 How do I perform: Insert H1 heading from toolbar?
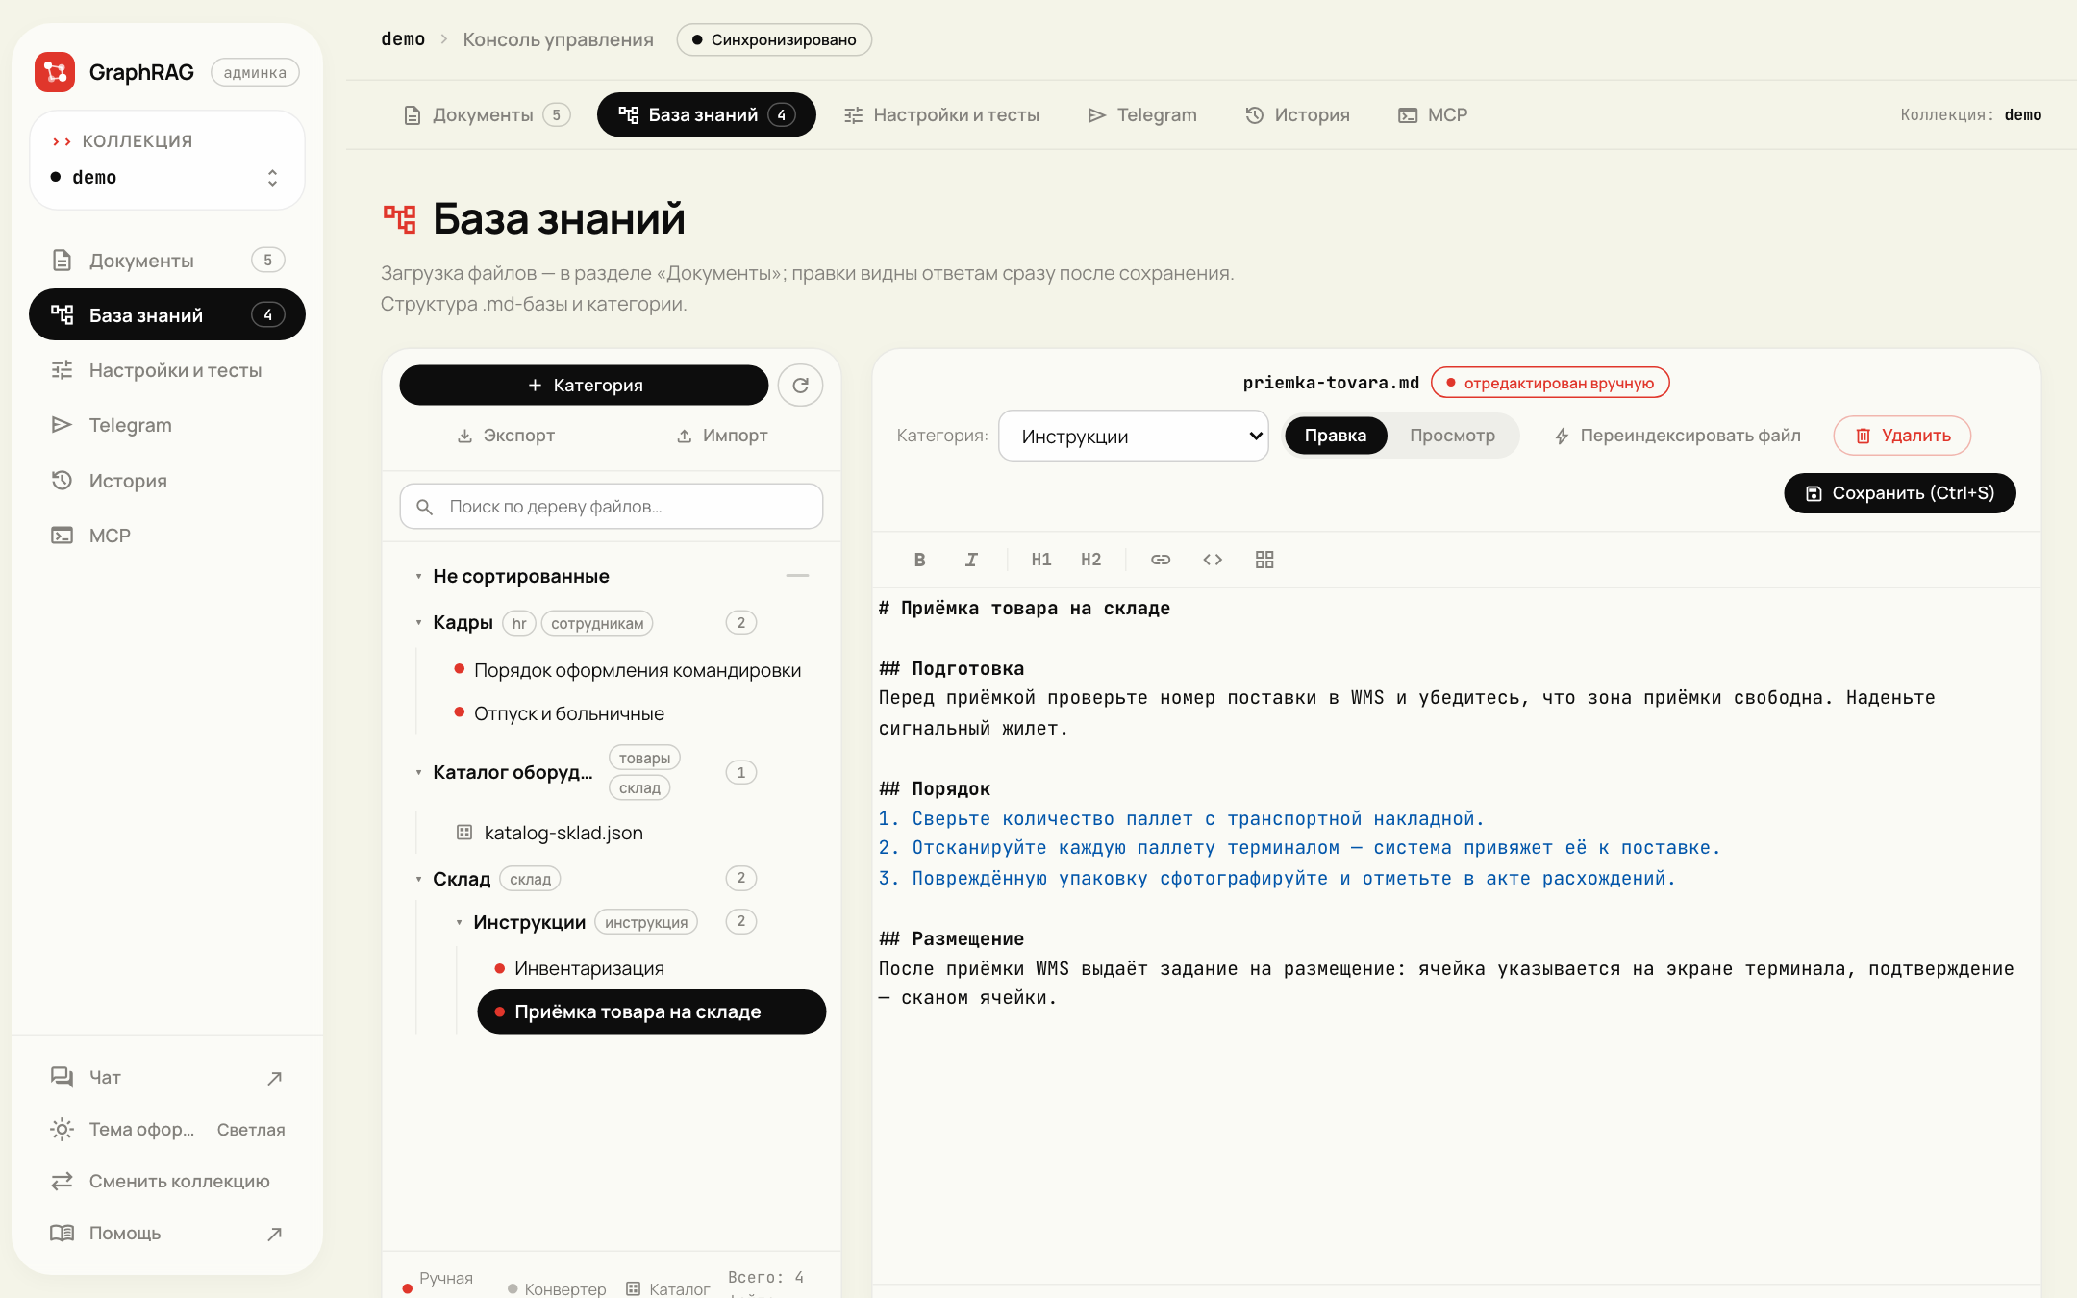point(1040,560)
